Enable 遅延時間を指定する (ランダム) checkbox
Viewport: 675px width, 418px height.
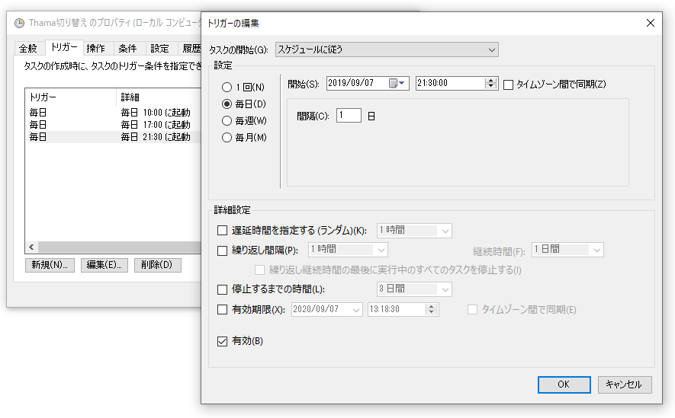pyautogui.click(x=222, y=231)
